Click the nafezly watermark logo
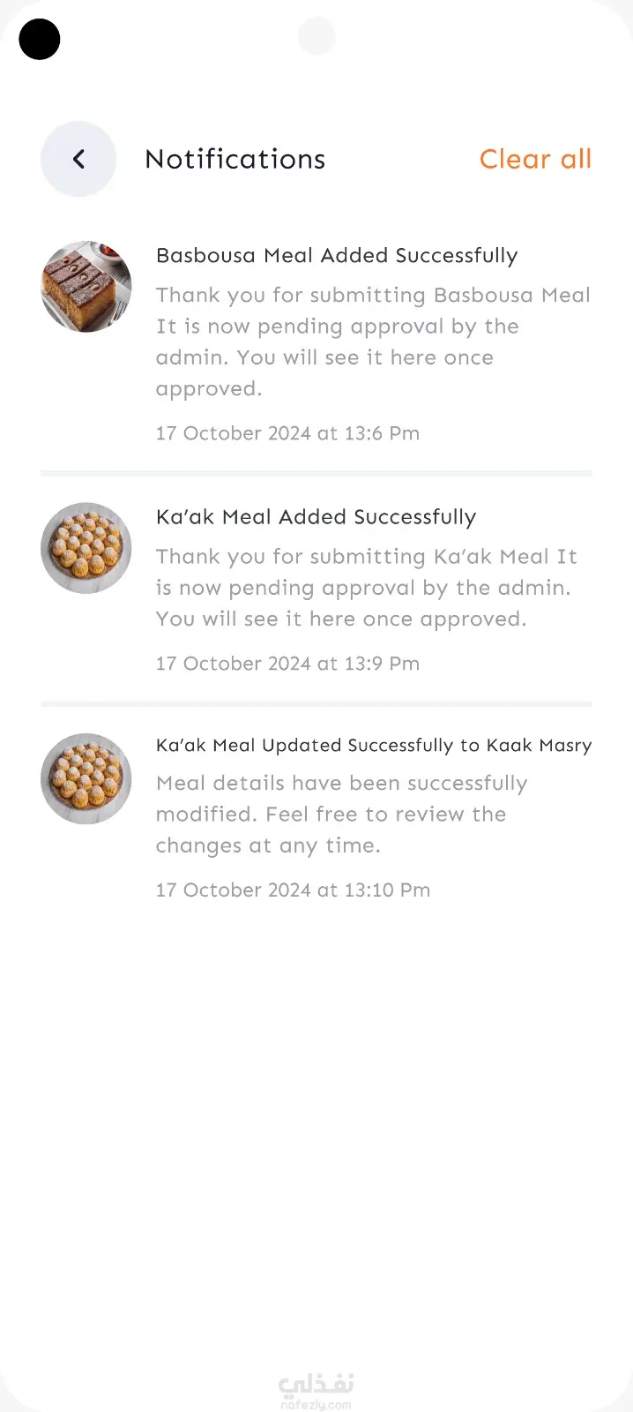Viewport: 633px width, 1412px height. pyautogui.click(x=316, y=1390)
